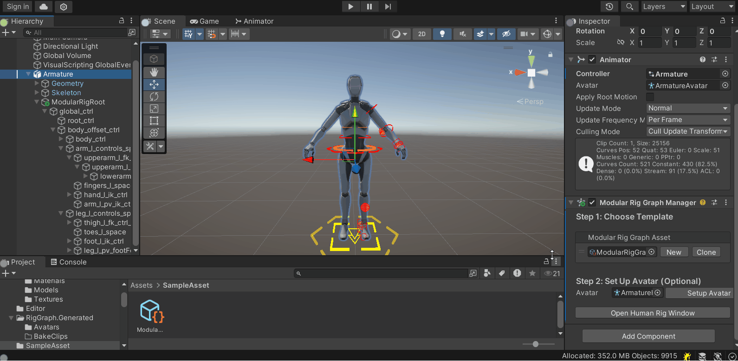
Task: Click Open Human Rig Window button
Action: pyautogui.click(x=653, y=313)
